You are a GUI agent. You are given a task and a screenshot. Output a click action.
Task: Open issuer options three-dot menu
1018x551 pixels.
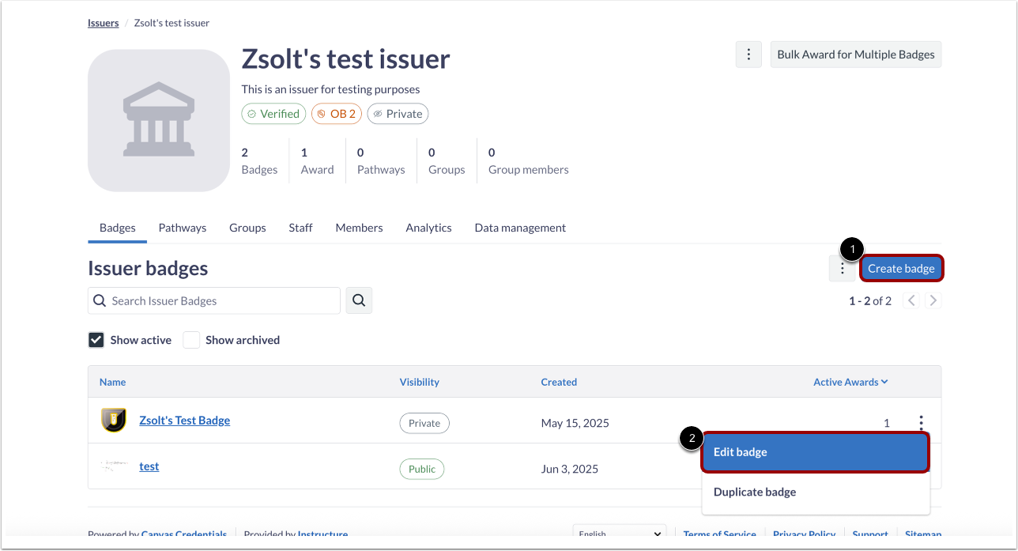pyautogui.click(x=748, y=55)
